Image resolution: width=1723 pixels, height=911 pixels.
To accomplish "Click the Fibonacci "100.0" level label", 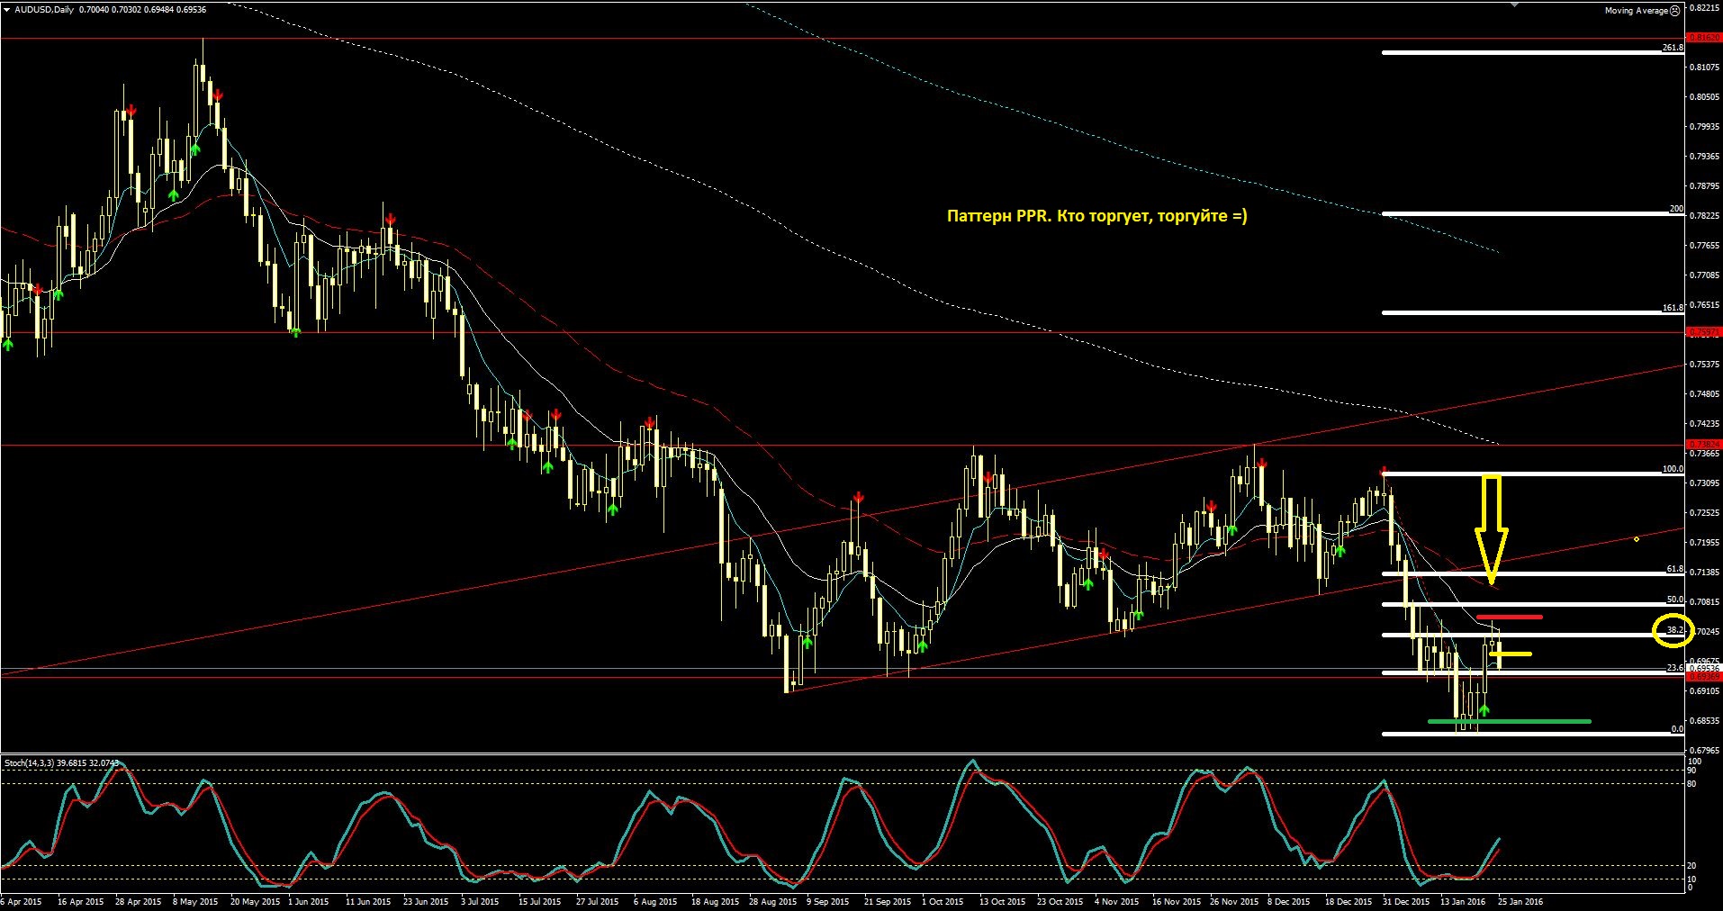I will (1673, 468).
